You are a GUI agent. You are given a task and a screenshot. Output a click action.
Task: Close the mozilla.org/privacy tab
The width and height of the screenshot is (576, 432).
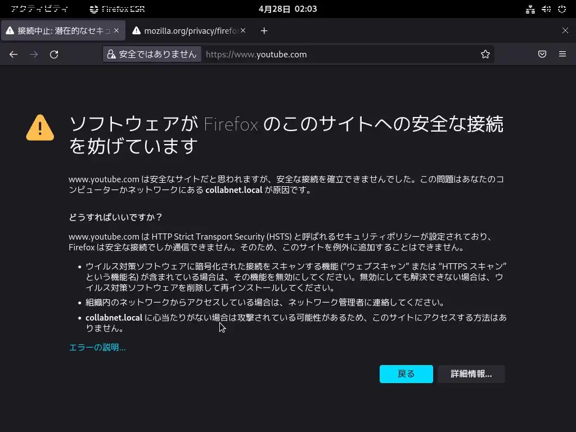(243, 30)
